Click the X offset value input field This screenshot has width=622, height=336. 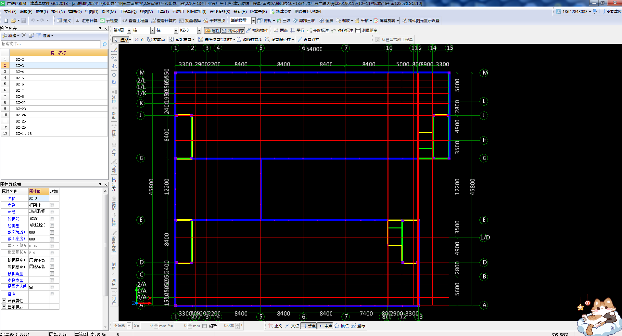tap(147, 326)
